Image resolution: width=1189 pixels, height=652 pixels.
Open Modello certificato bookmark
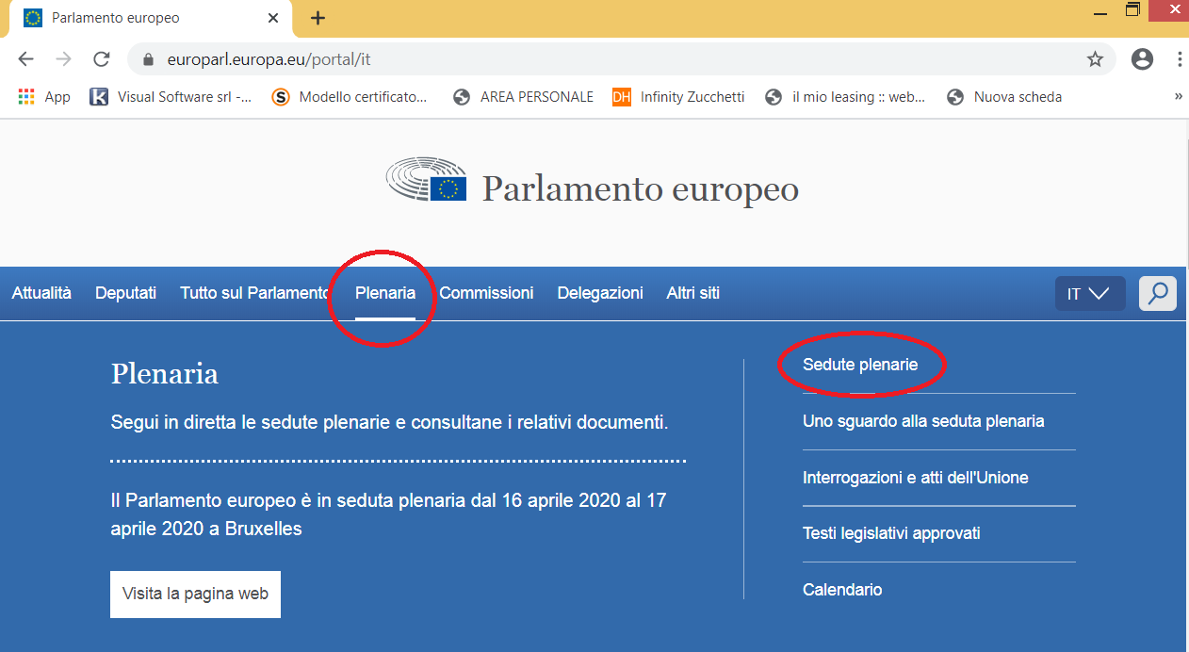click(350, 97)
